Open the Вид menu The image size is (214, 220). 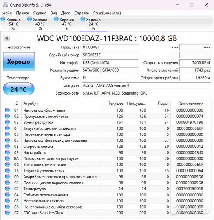[54, 13]
